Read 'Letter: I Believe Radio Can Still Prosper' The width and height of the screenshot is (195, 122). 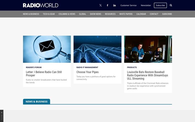pyautogui.click(x=44, y=74)
